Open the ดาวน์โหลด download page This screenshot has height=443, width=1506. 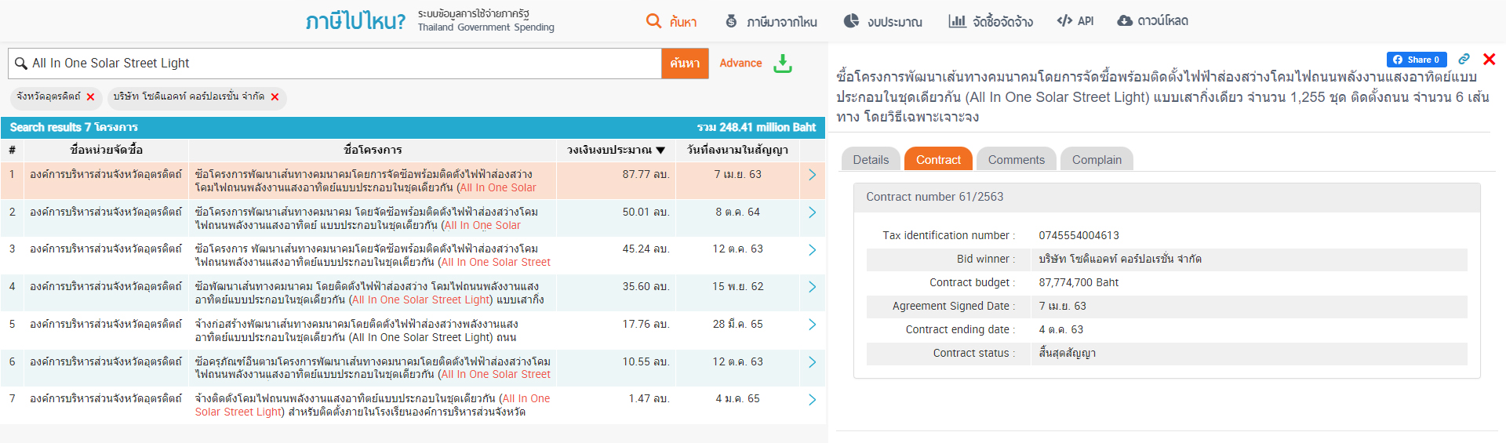coord(1152,21)
